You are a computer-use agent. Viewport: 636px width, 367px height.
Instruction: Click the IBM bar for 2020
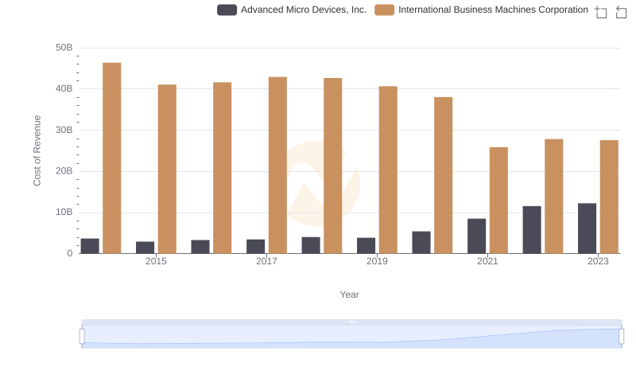click(444, 175)
